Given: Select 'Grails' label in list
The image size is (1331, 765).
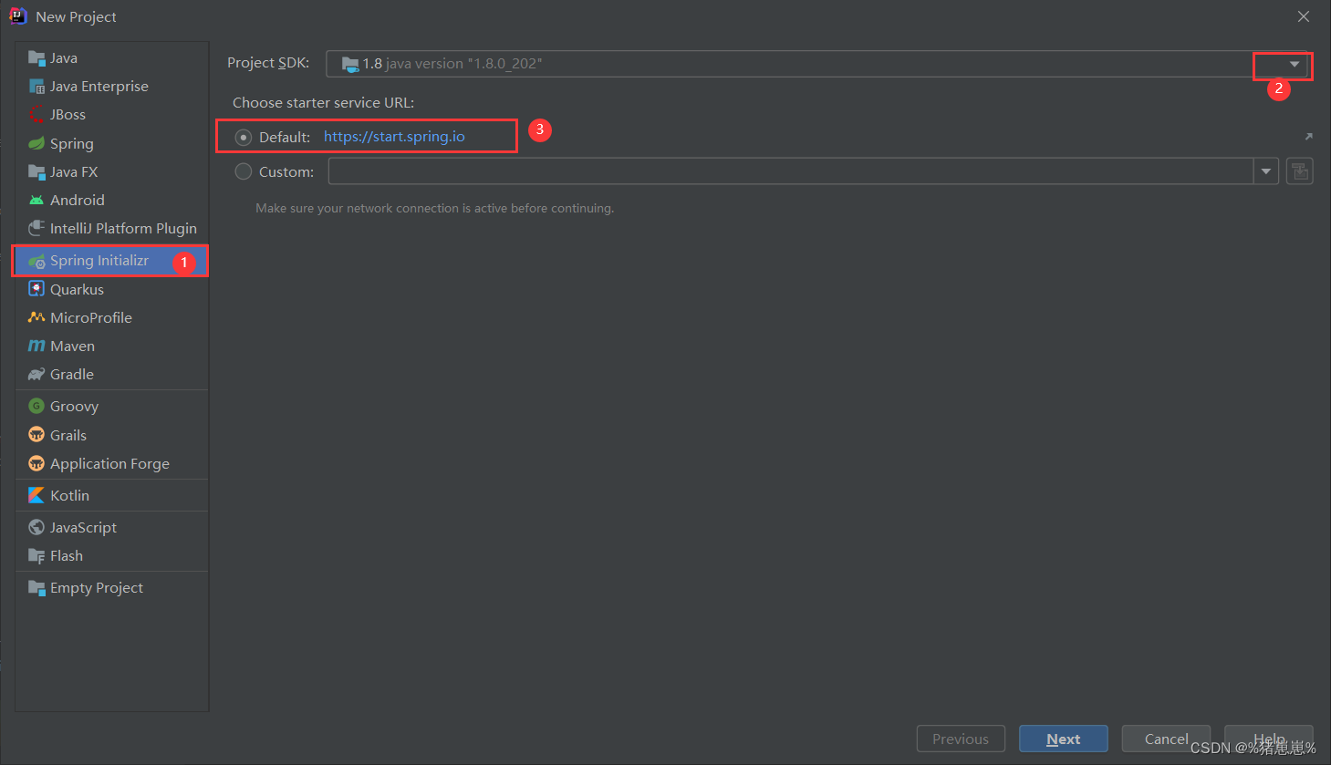Looking at the screenshot, I should tap(68, 436).
